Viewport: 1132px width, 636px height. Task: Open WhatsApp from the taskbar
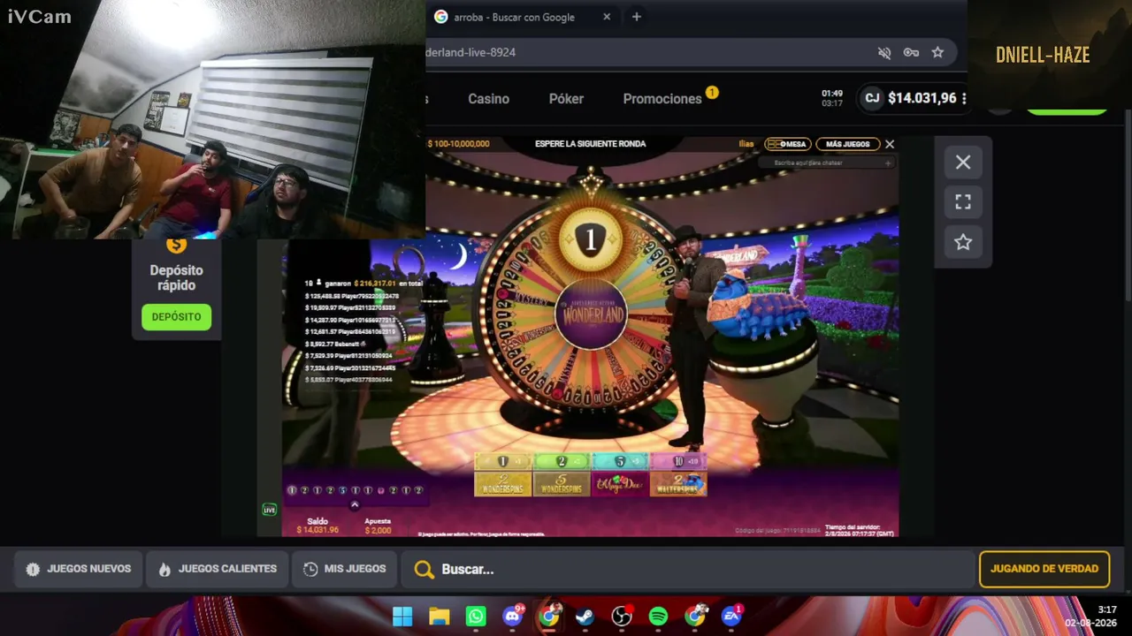[x=476, y=616]
